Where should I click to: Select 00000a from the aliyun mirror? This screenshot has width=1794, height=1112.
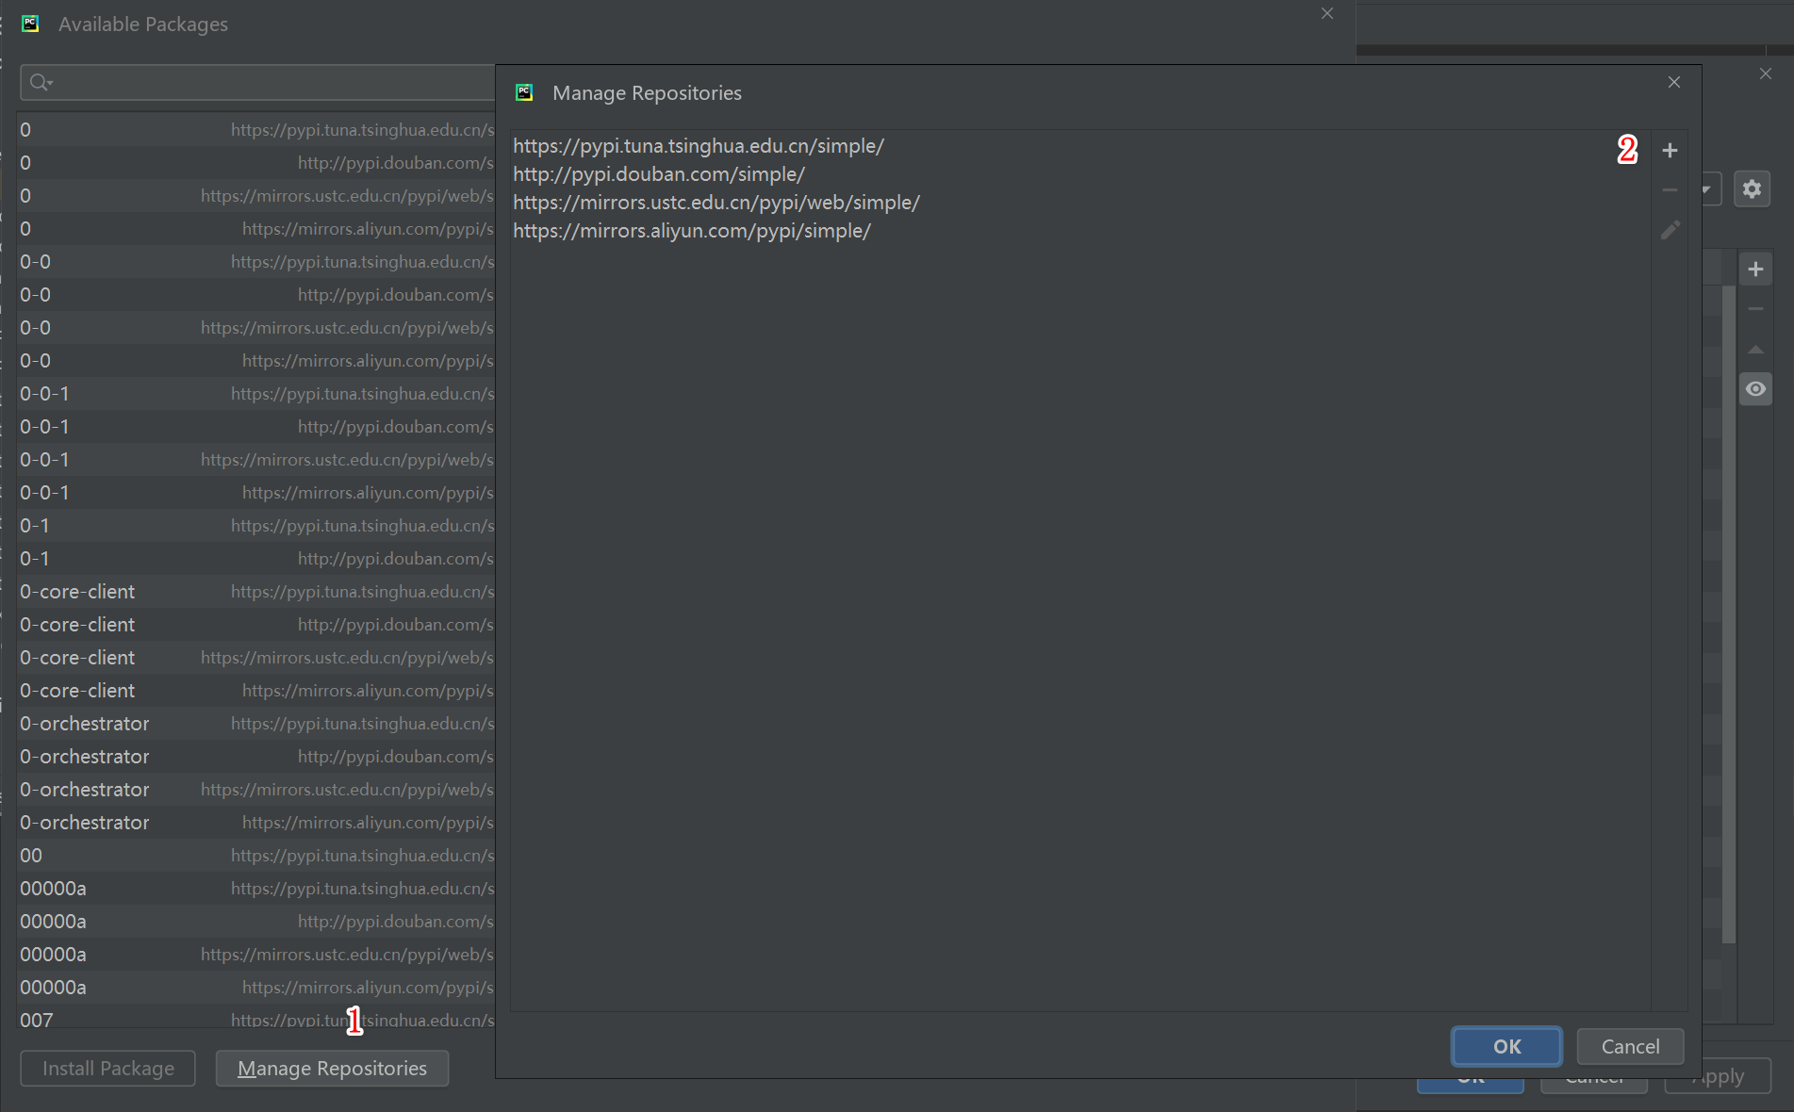coord(256,988)
